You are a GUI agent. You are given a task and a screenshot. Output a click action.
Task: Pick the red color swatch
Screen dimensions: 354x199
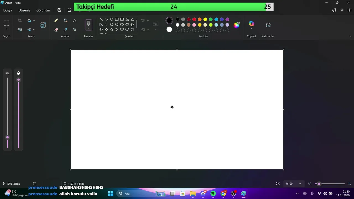[194, 19]
